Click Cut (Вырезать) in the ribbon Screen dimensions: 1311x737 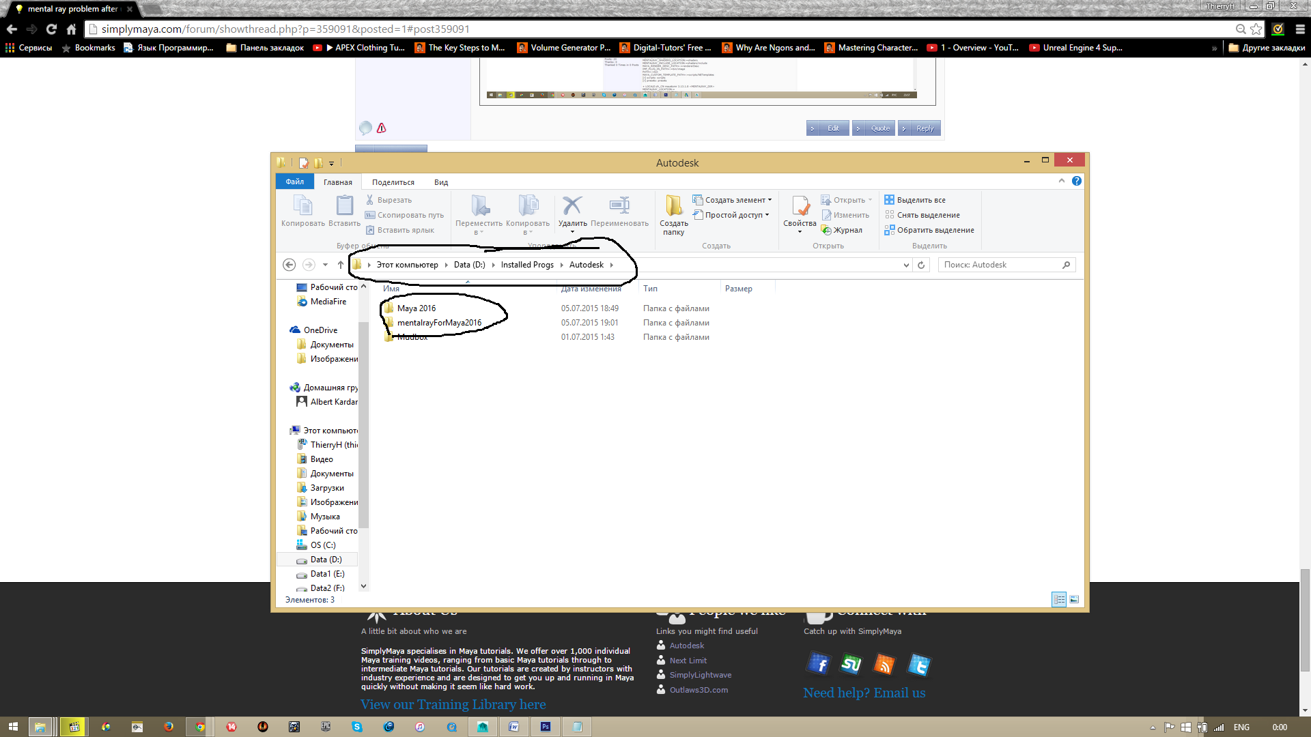point(389,200)
